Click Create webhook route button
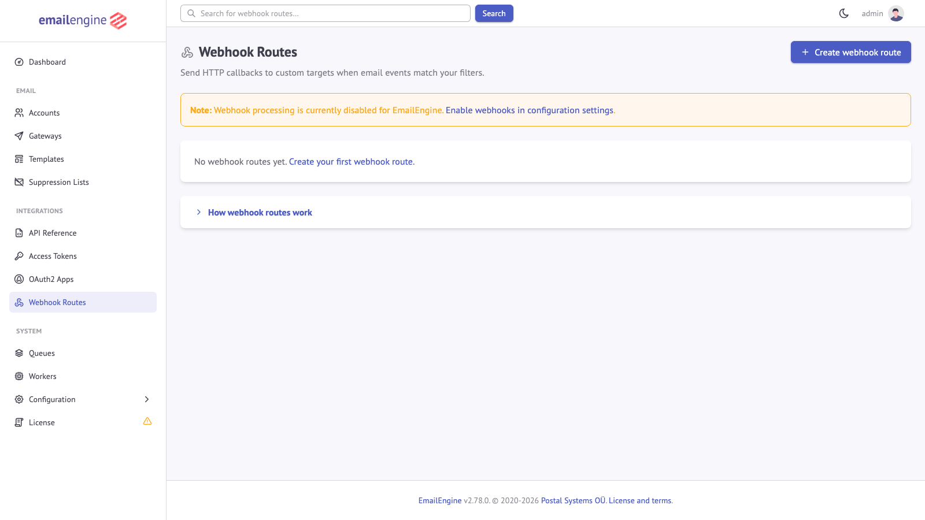The height and width of the screenshot is (520, 925). pyautogui.click(x=850, y=52)
